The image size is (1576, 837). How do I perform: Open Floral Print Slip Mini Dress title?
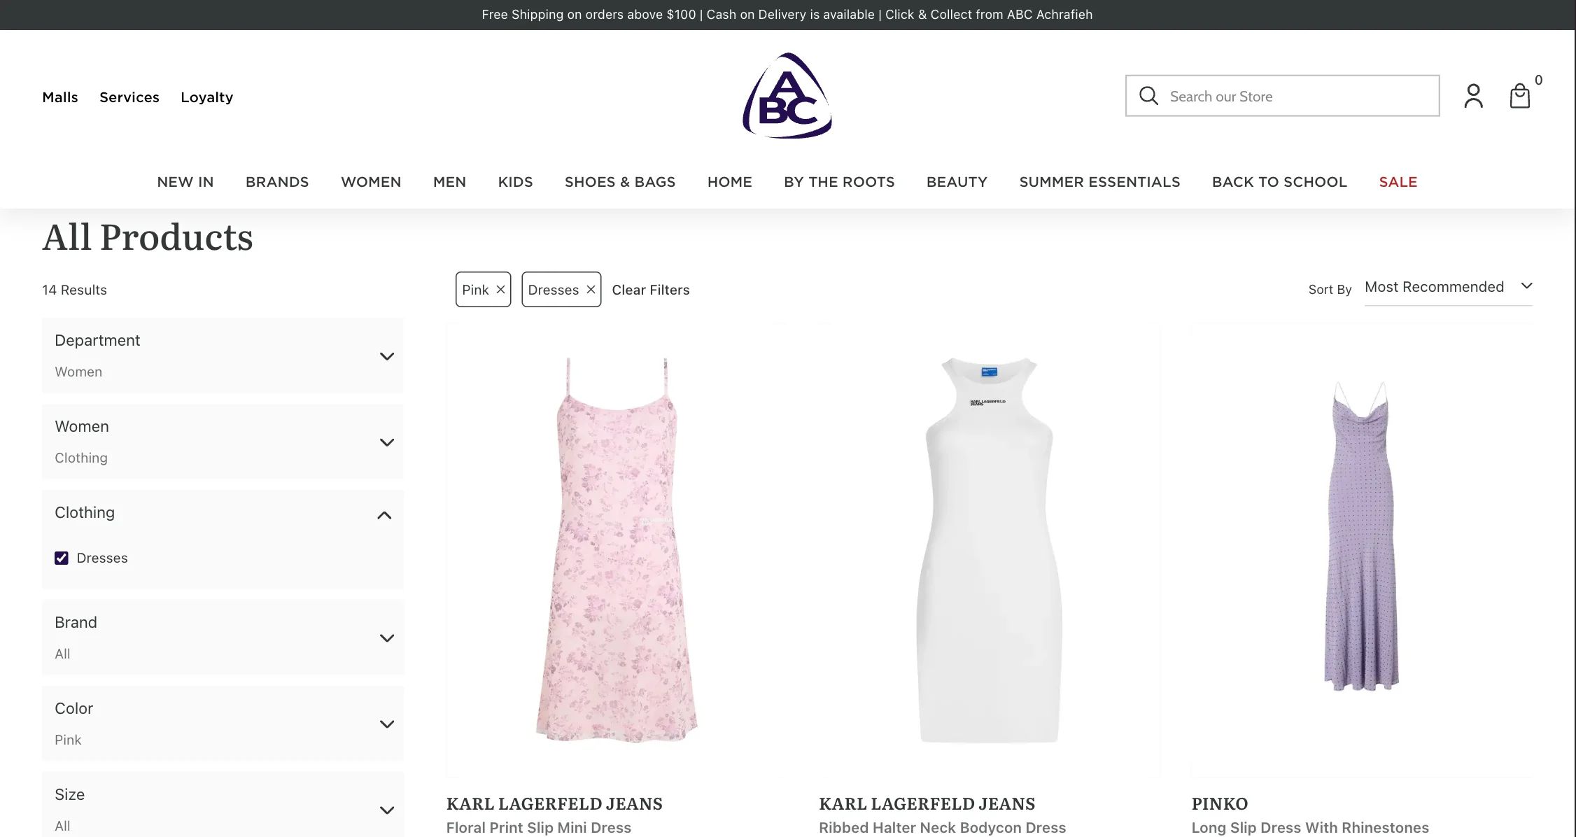[x=539, y=827]
